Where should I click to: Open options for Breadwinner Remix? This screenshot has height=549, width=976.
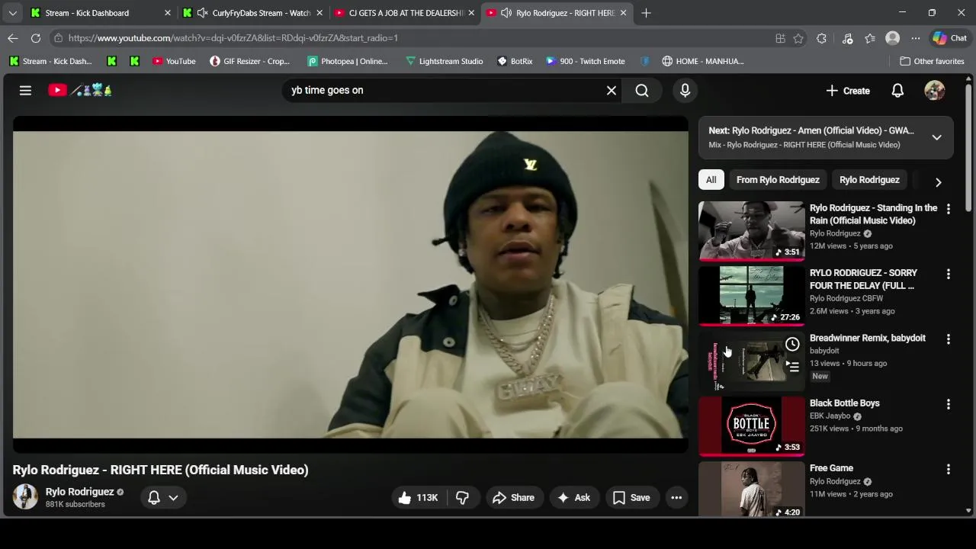tap(948, 339)
